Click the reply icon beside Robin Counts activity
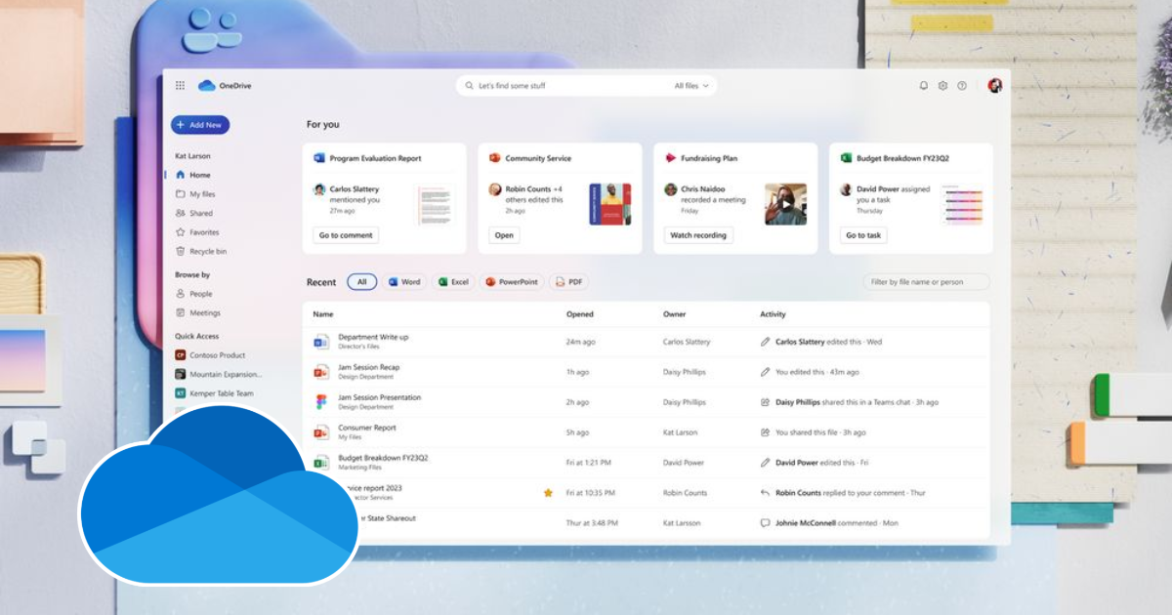The height and width of the screenshot is (615, 1172). pyautogui.click(x=766, y=493)
